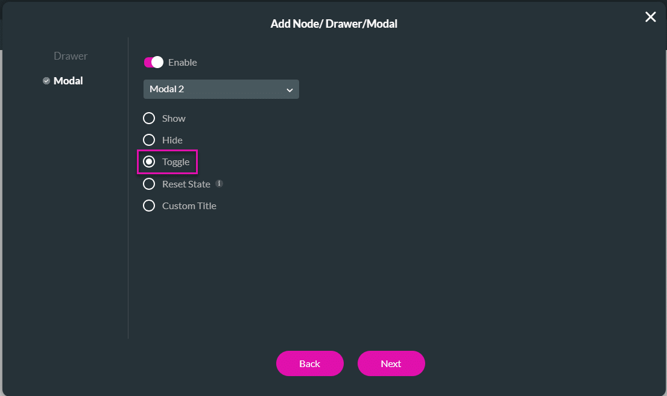Click the X to close the dialog
Screen dimensions: 667x396
click(x=650, y=17)
